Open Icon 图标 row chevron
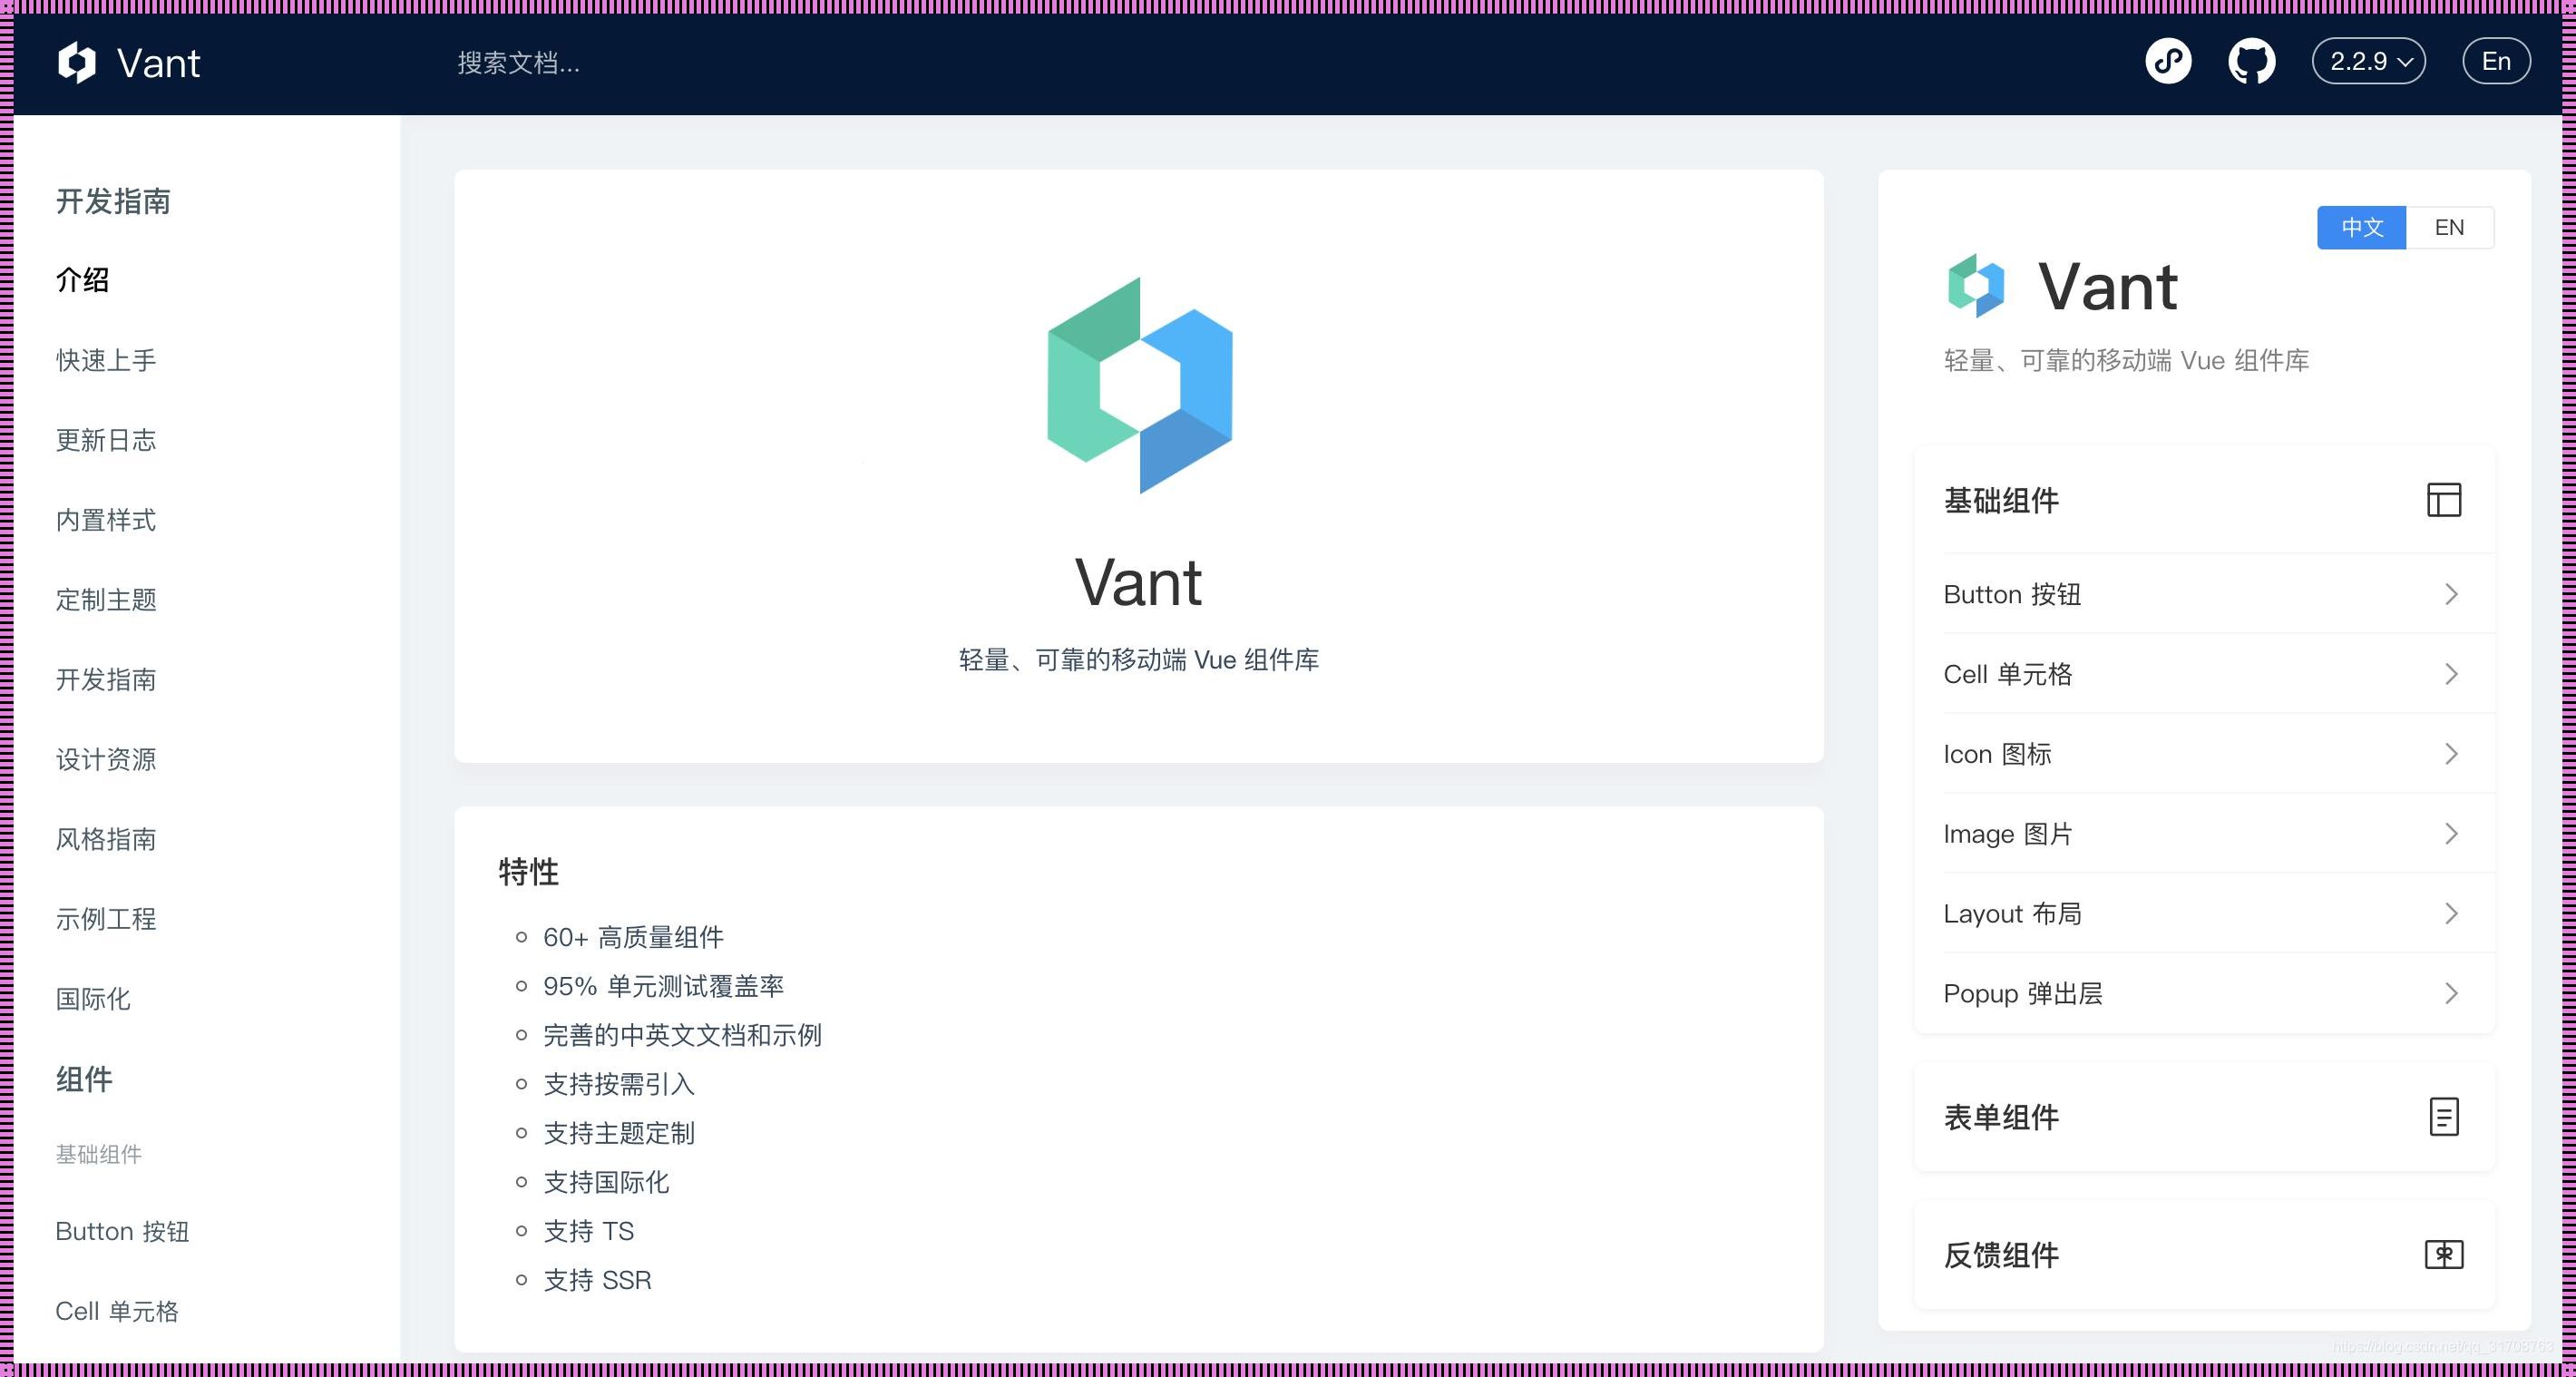This screenshot has height=1377, width=2576. coord(2451,754)
